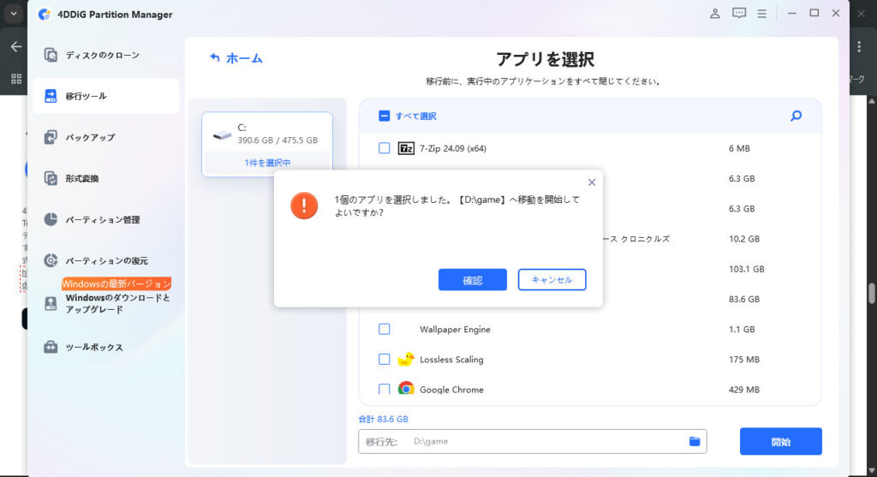Go back with the ホーム link

(x=236, y=58)
